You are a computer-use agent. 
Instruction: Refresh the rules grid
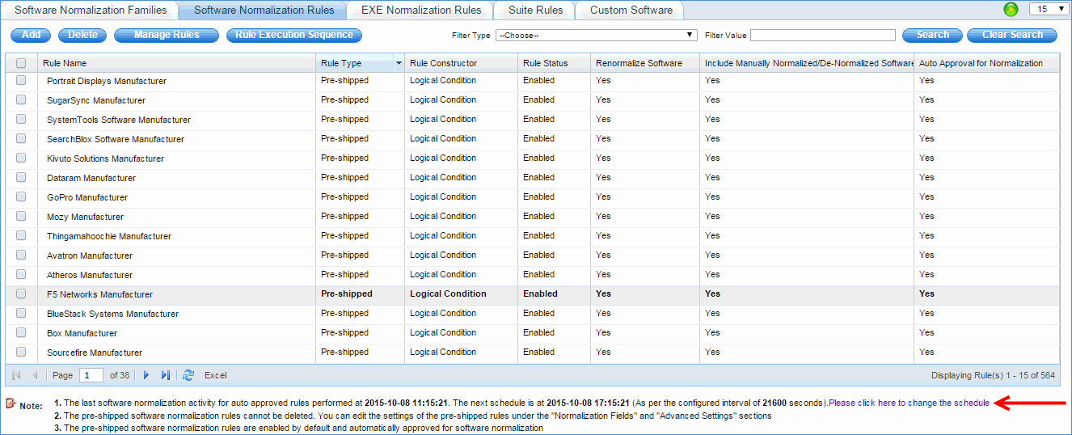[188, 375]
